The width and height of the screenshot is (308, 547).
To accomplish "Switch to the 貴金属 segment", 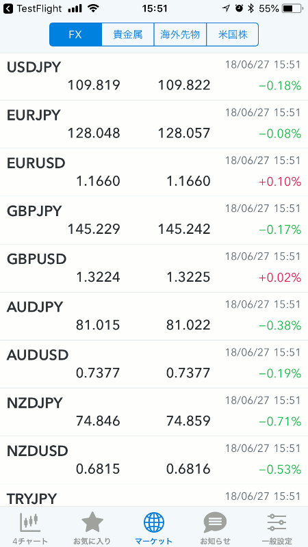I will point(128,35).
